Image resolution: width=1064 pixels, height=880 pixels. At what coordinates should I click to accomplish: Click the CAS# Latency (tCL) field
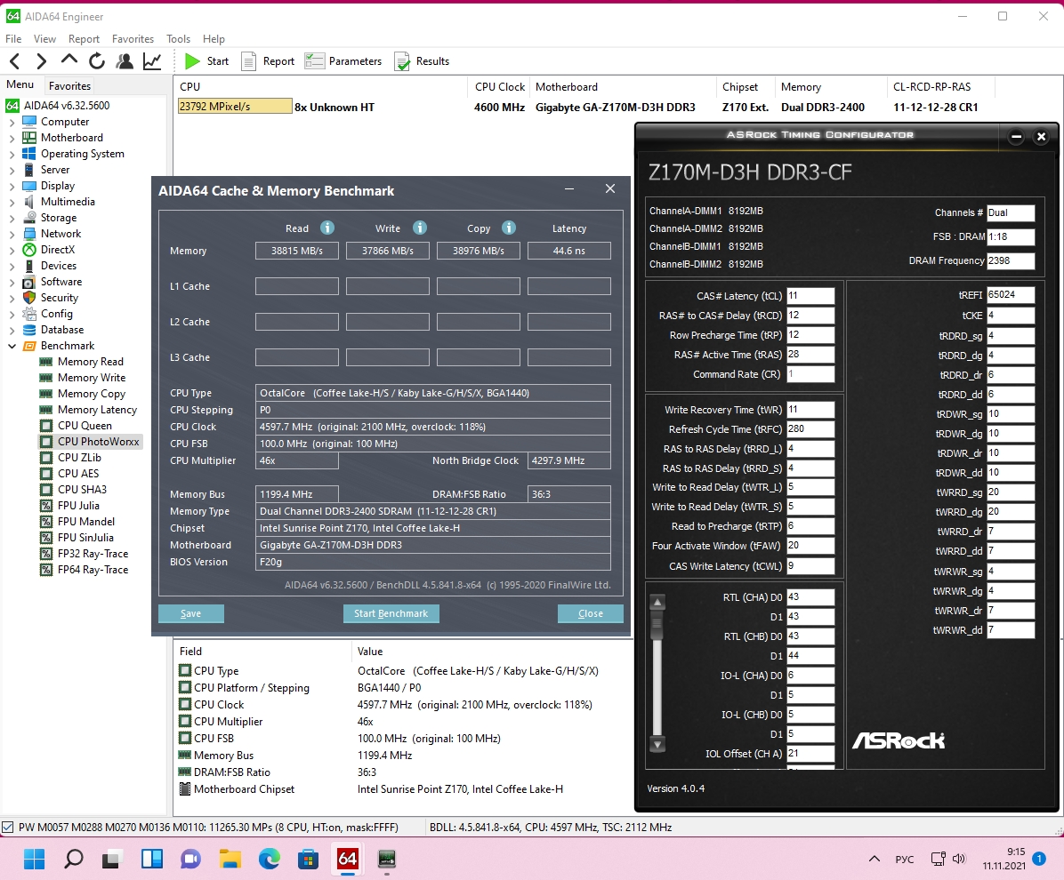(x=810, y=296)
